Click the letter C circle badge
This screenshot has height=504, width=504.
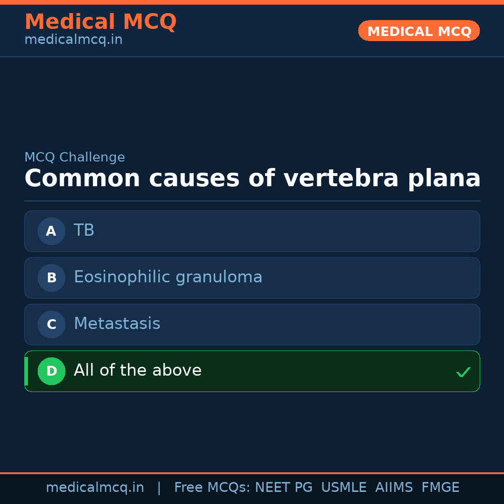(51, 324)
